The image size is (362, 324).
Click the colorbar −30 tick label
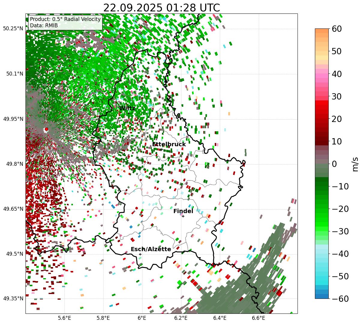(340, 231)
